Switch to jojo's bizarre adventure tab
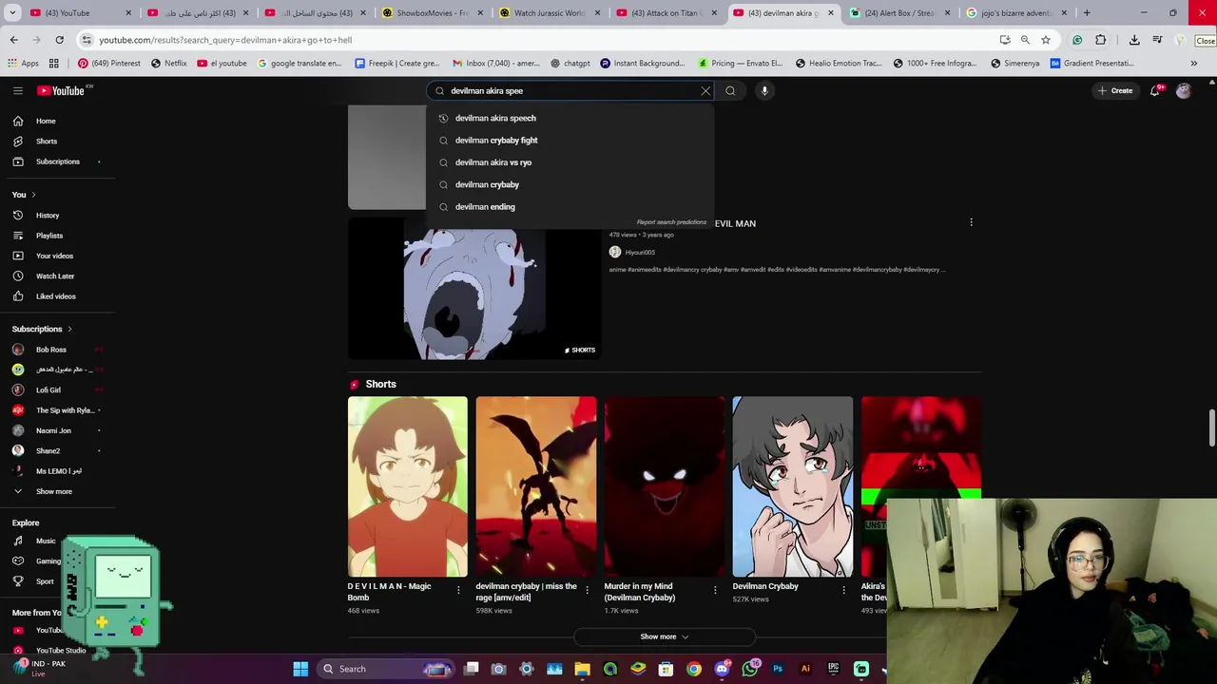 (1017, 13)
